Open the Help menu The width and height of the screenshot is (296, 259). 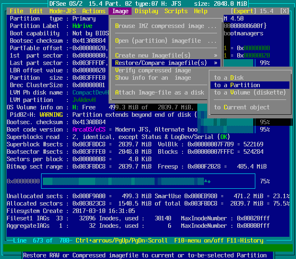[x=201, y=11]
